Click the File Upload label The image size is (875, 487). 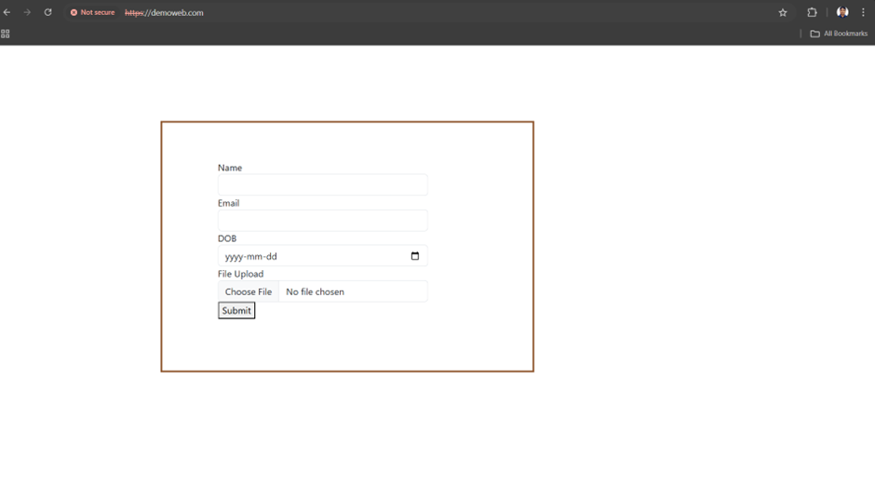click(240, 274)
